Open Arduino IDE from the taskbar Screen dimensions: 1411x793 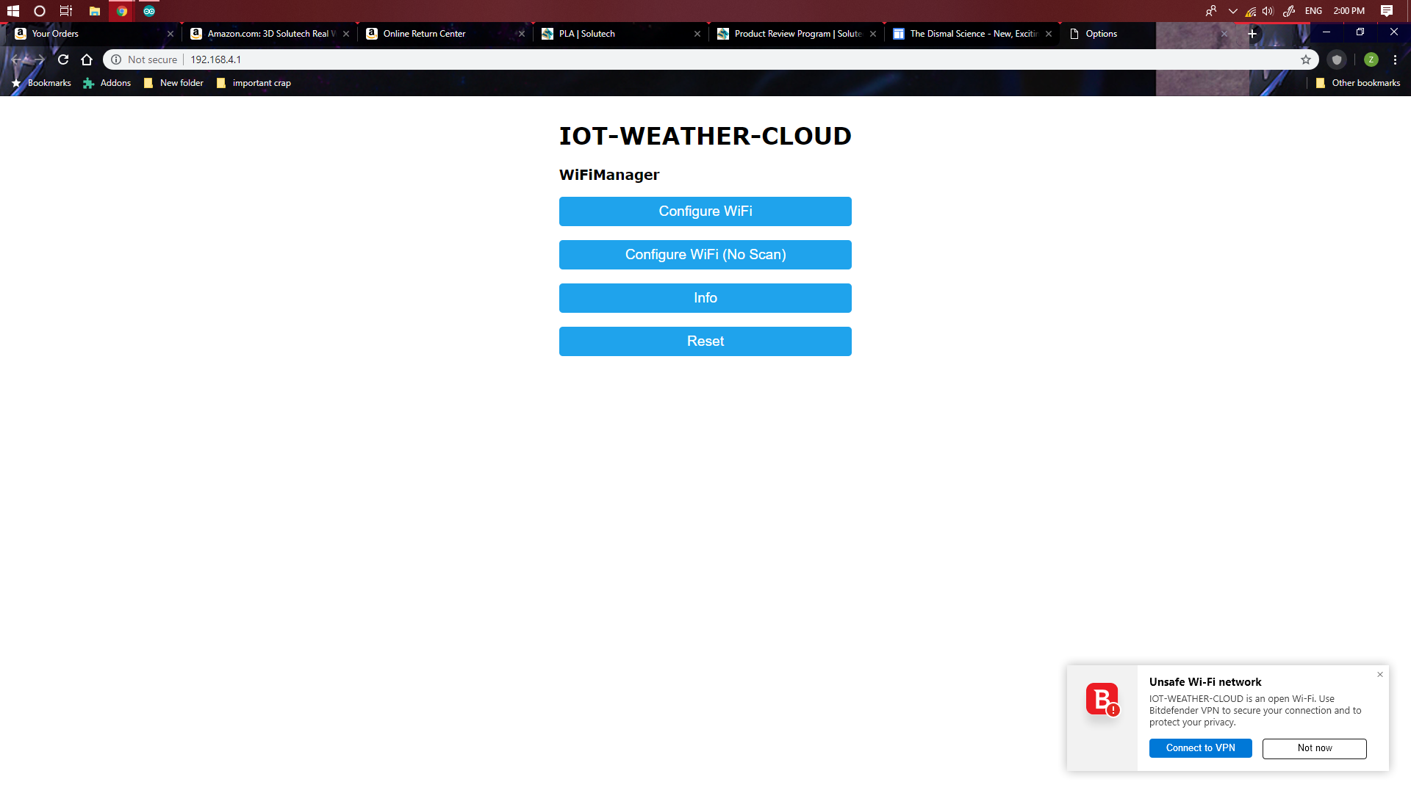point(150,11)
